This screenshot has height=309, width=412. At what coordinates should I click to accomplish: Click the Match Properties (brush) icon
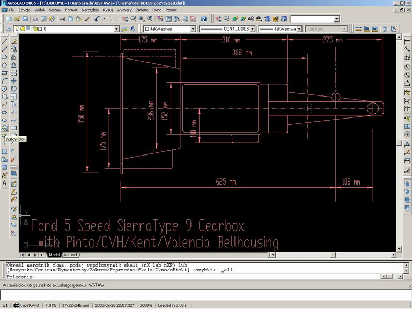point(87,19)
